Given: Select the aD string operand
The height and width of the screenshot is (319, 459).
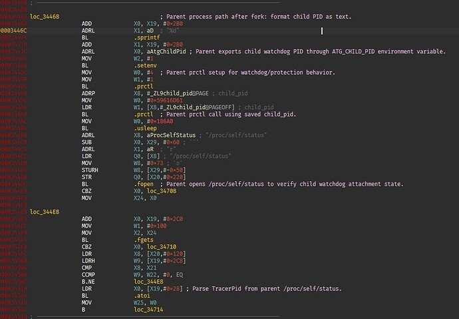Looking at the screenshot, I should point(150,31).
